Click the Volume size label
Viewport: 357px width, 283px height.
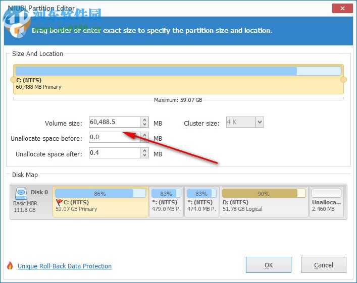63,123
